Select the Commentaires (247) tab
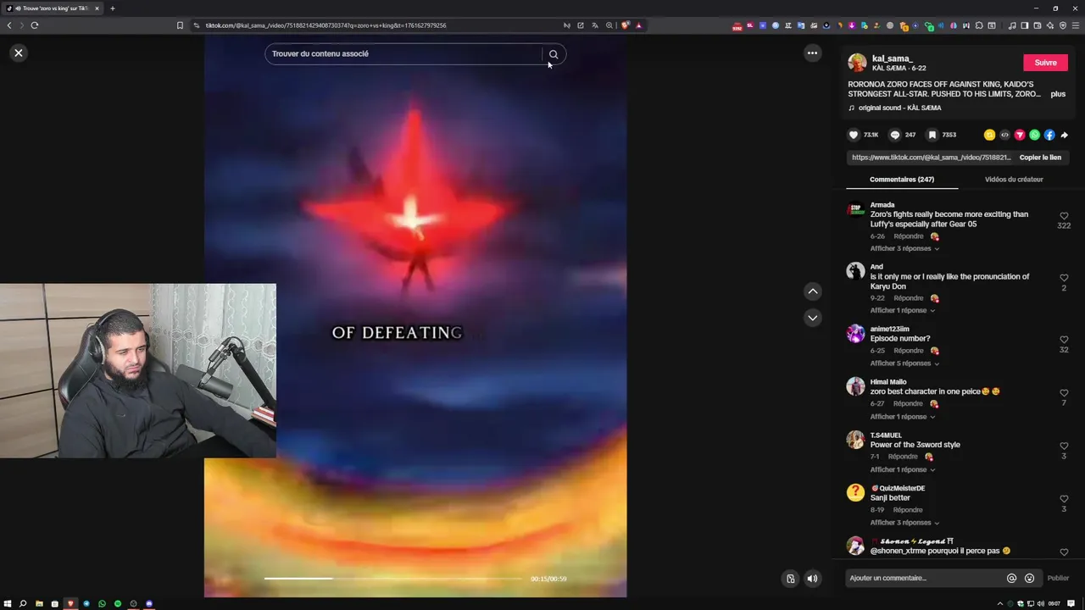This screenshot has height=610, width=1085. click(902, 180)
